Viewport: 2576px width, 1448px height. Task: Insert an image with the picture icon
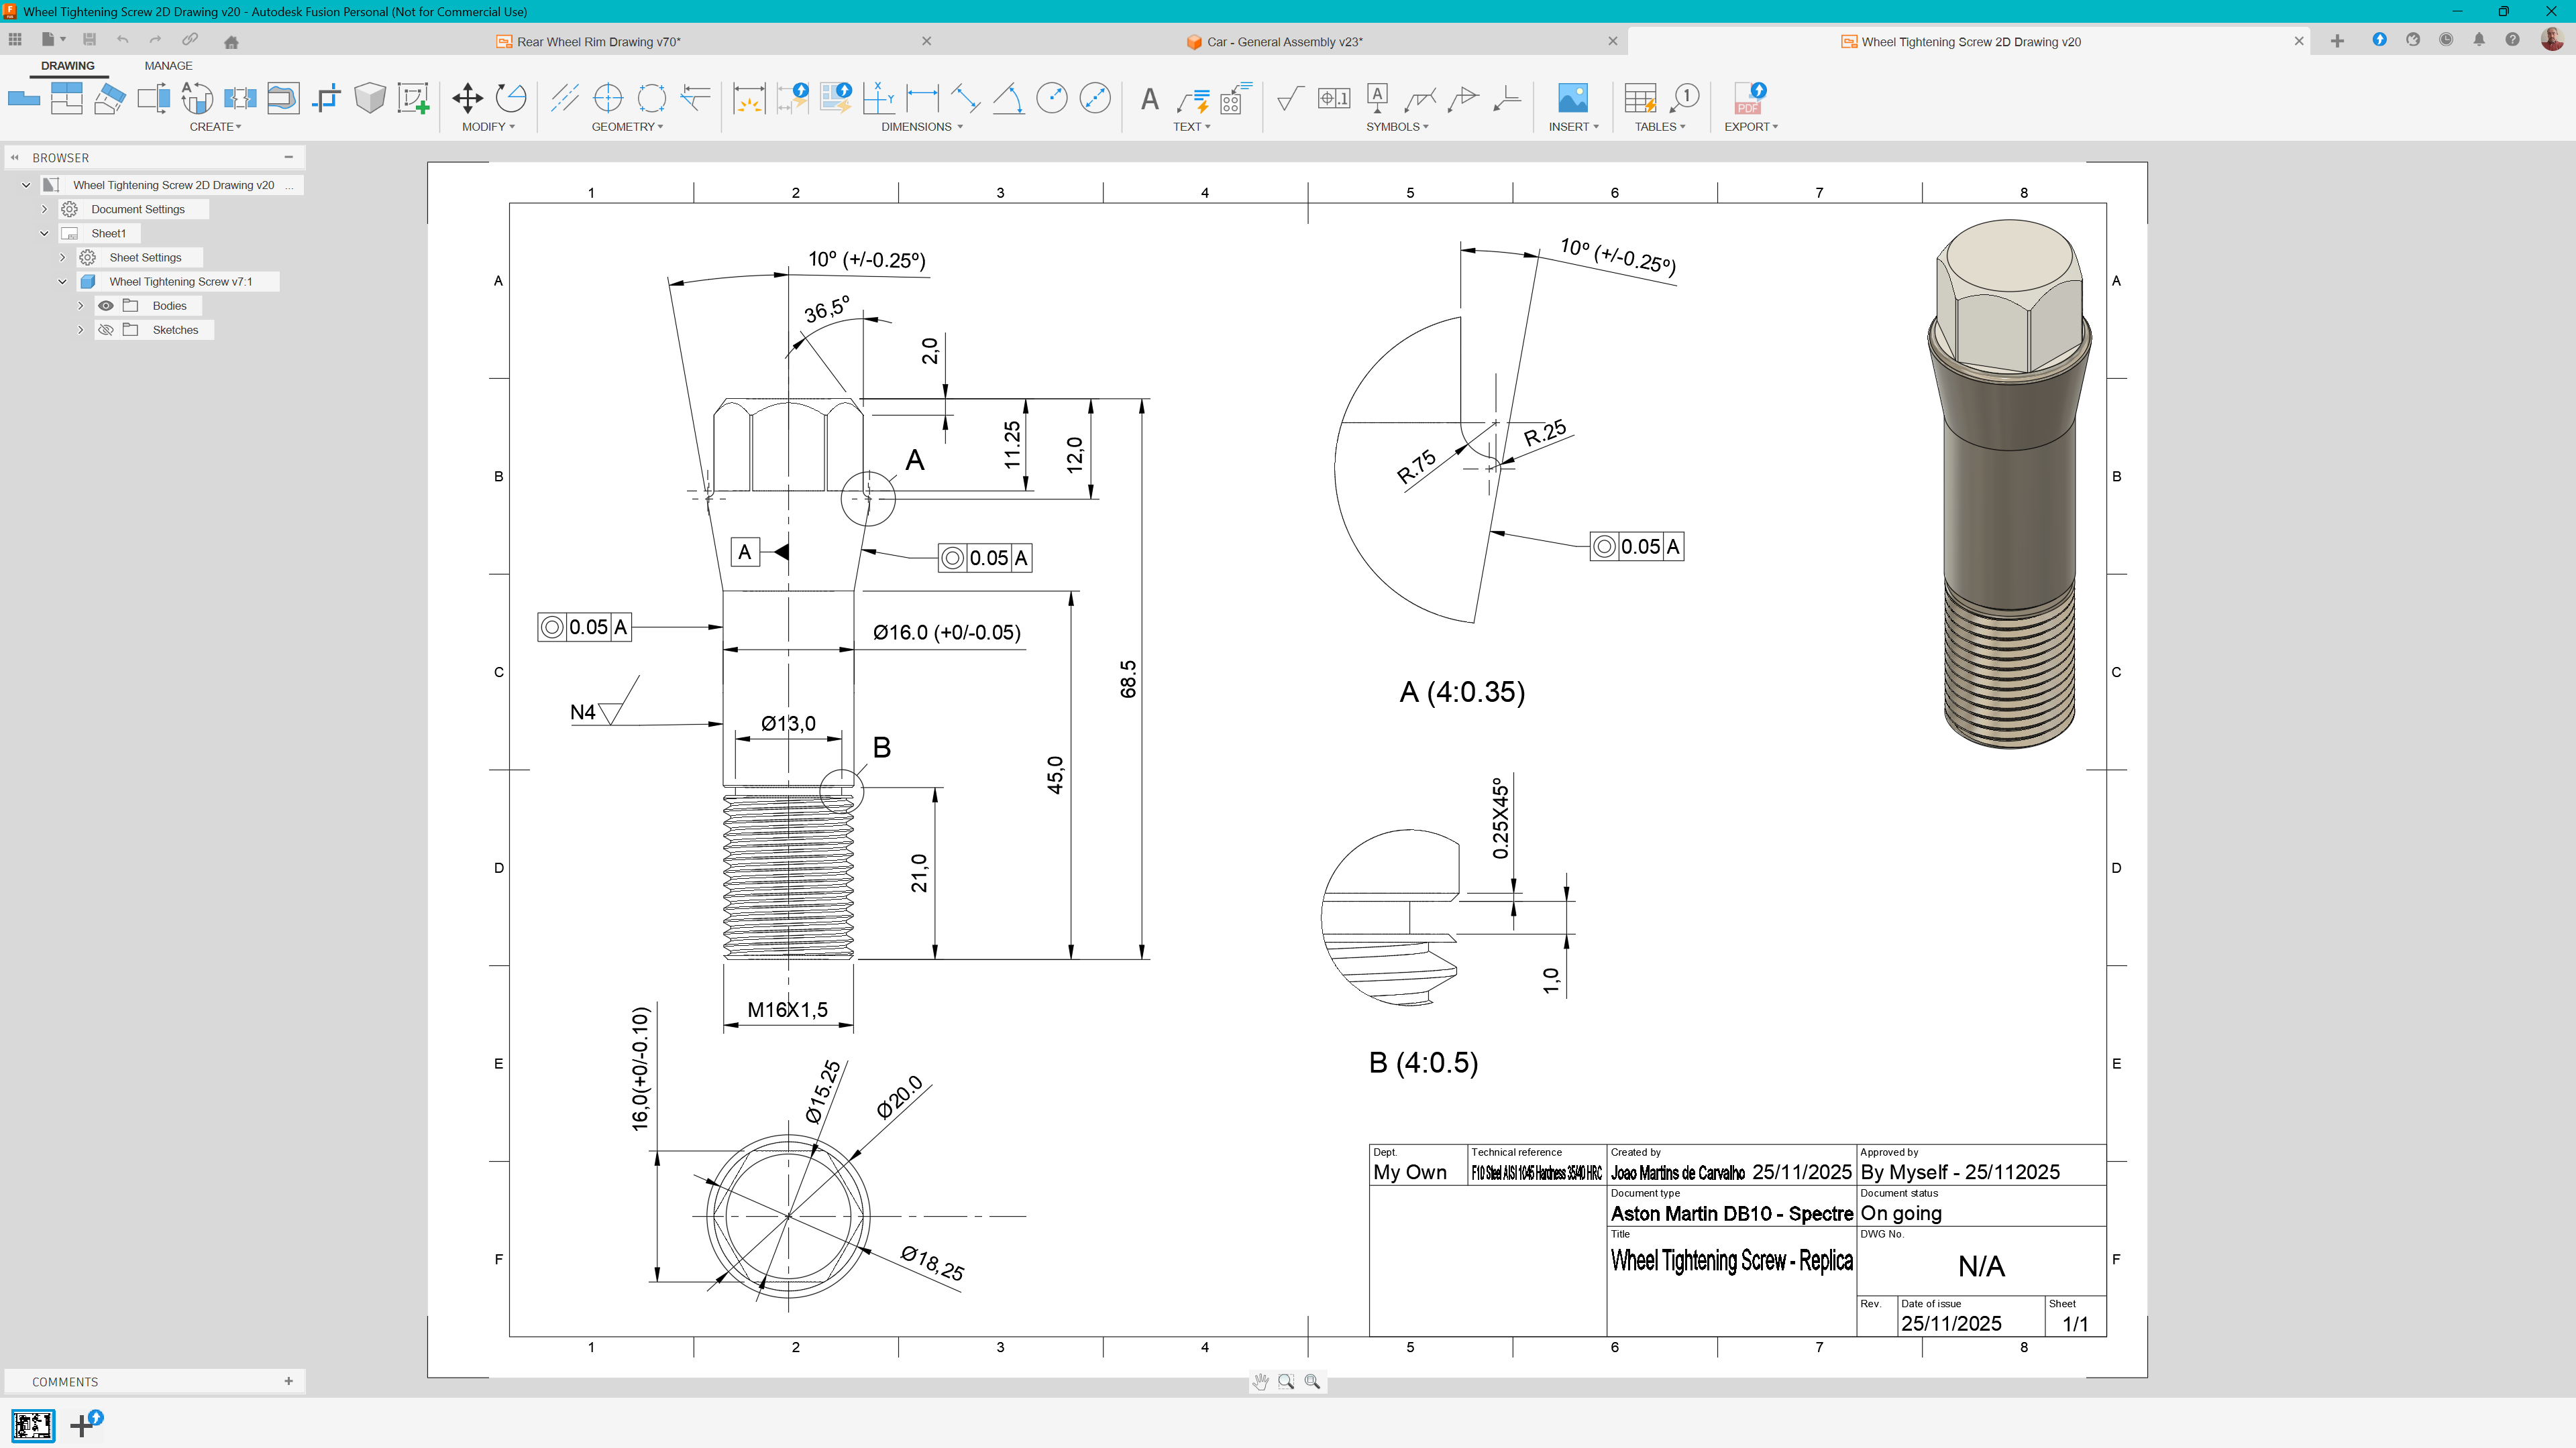[x=1572, y=98]
